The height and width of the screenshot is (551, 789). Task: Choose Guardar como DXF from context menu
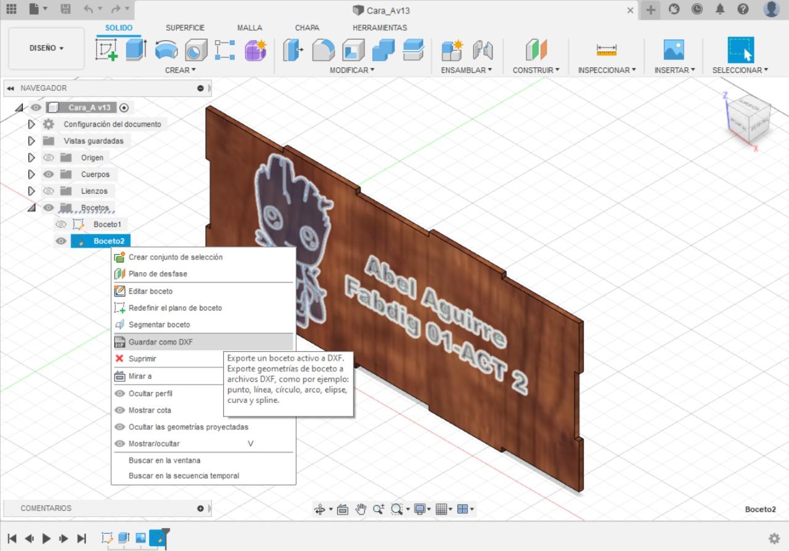coord(203,342)
